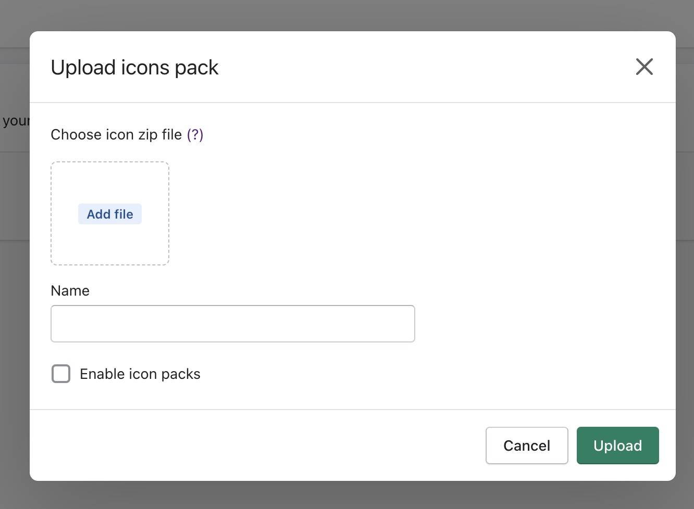Viewport: 694px width, 509px height.
Task: Open the (?) help link
Action: [x=195, y=135]
